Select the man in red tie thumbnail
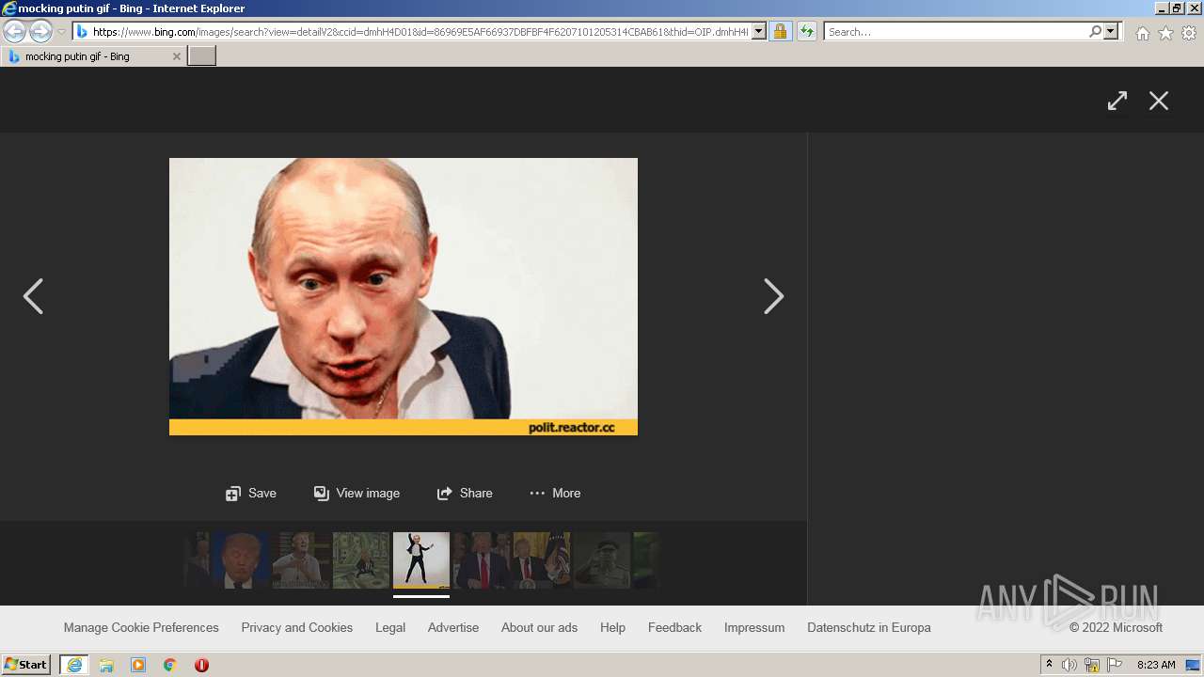This screenshot has height=677, width=1204. click(482, 560)
